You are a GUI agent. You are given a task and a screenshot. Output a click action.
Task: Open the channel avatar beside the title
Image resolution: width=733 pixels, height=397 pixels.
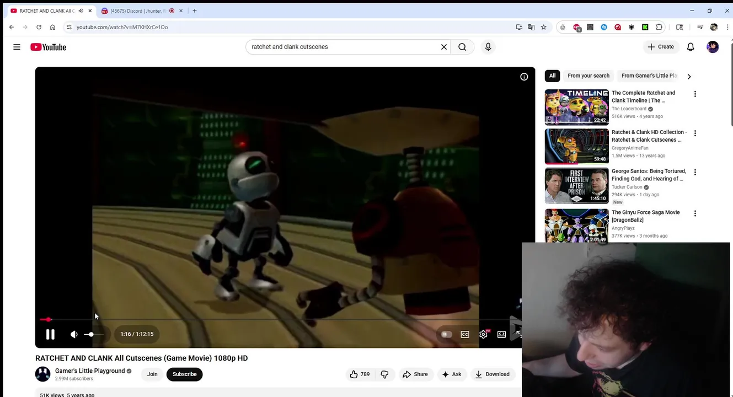(x=42, y=374)
